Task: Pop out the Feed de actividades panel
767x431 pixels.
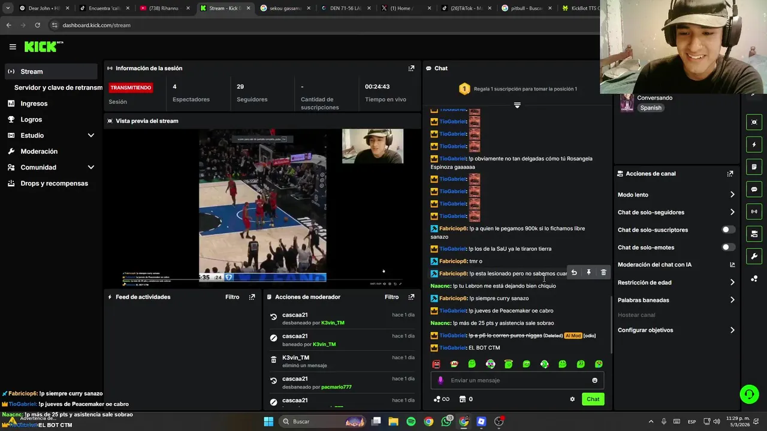Action: pyautogui.click(x=252, y=297)
